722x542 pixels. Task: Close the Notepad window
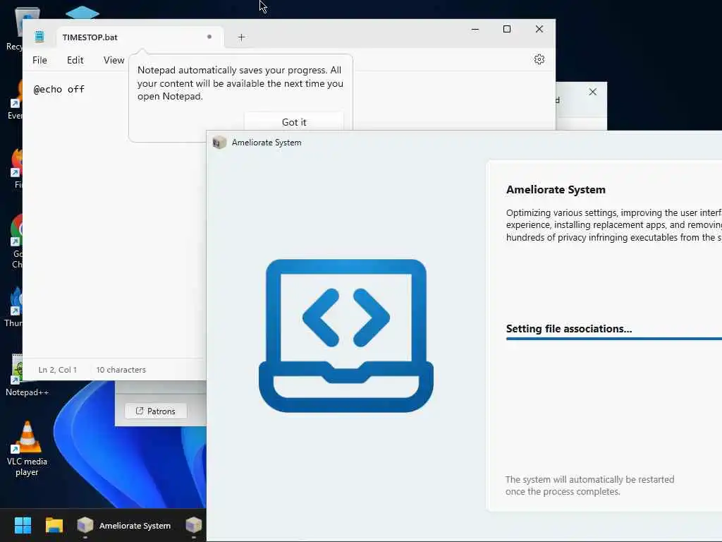(x=539, y=29)
